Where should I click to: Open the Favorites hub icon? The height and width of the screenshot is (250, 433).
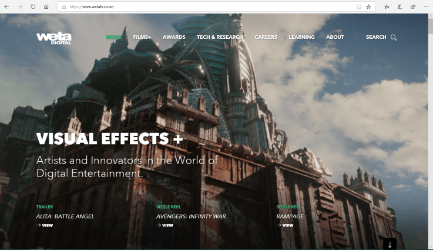click(387, 7)
